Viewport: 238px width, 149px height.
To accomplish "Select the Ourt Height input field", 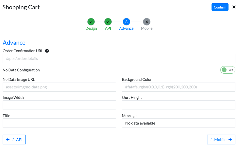I will [178, 105].
